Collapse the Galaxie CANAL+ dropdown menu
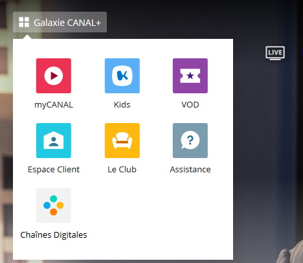 point(60,22)
